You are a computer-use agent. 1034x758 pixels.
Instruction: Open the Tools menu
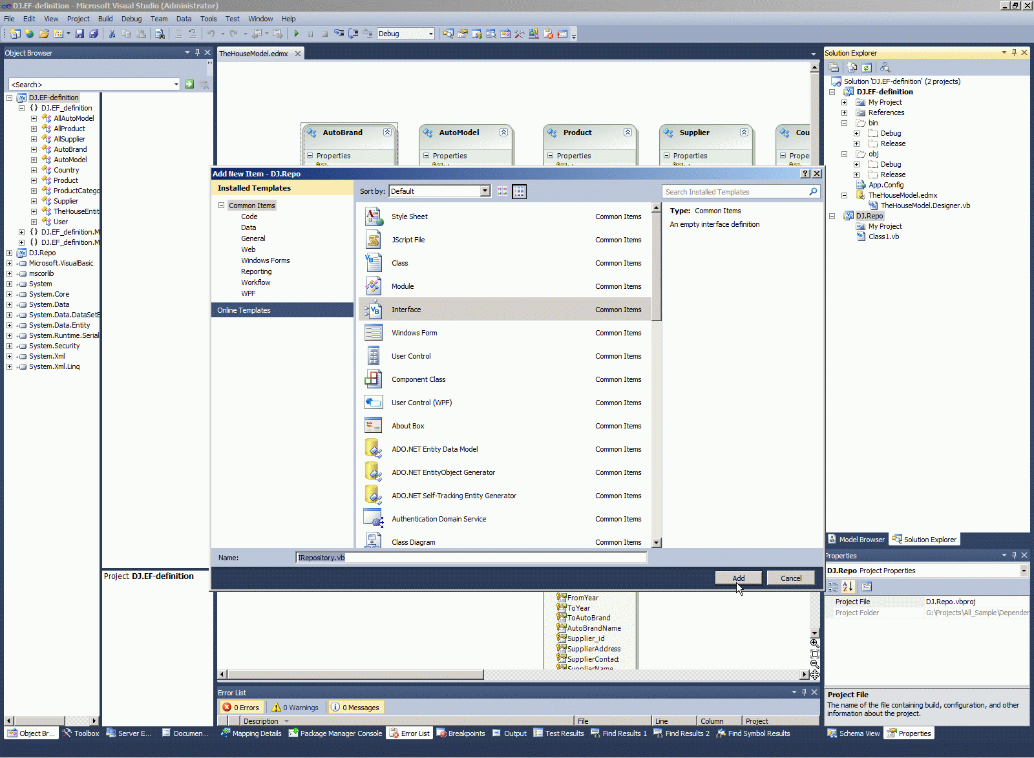coord(208,19)
